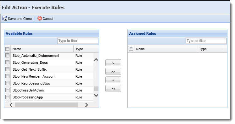
Task: Select the Stop_Get_Next_Suffix rule row
Action: 49,69
